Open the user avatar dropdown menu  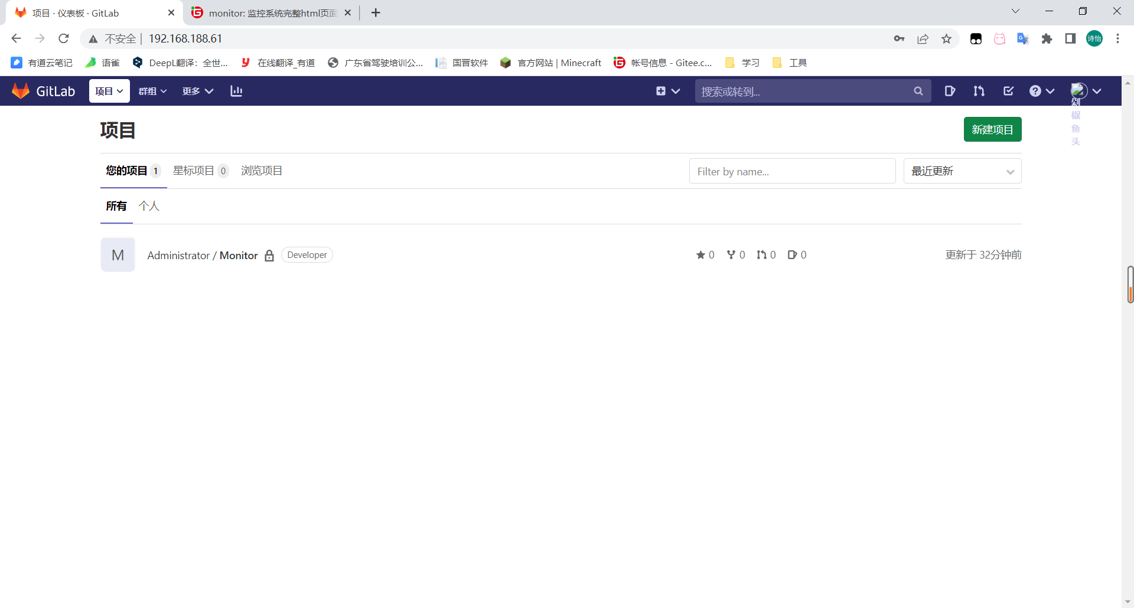(x=1086, y=90)
